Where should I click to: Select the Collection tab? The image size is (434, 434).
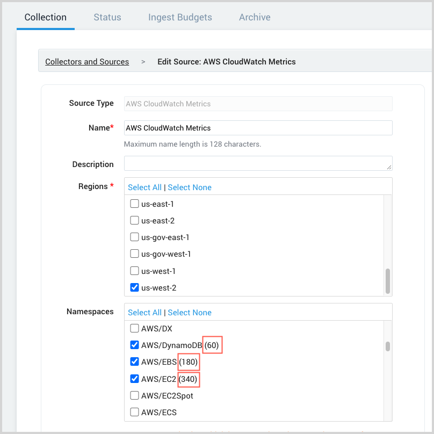pos(45,17)
